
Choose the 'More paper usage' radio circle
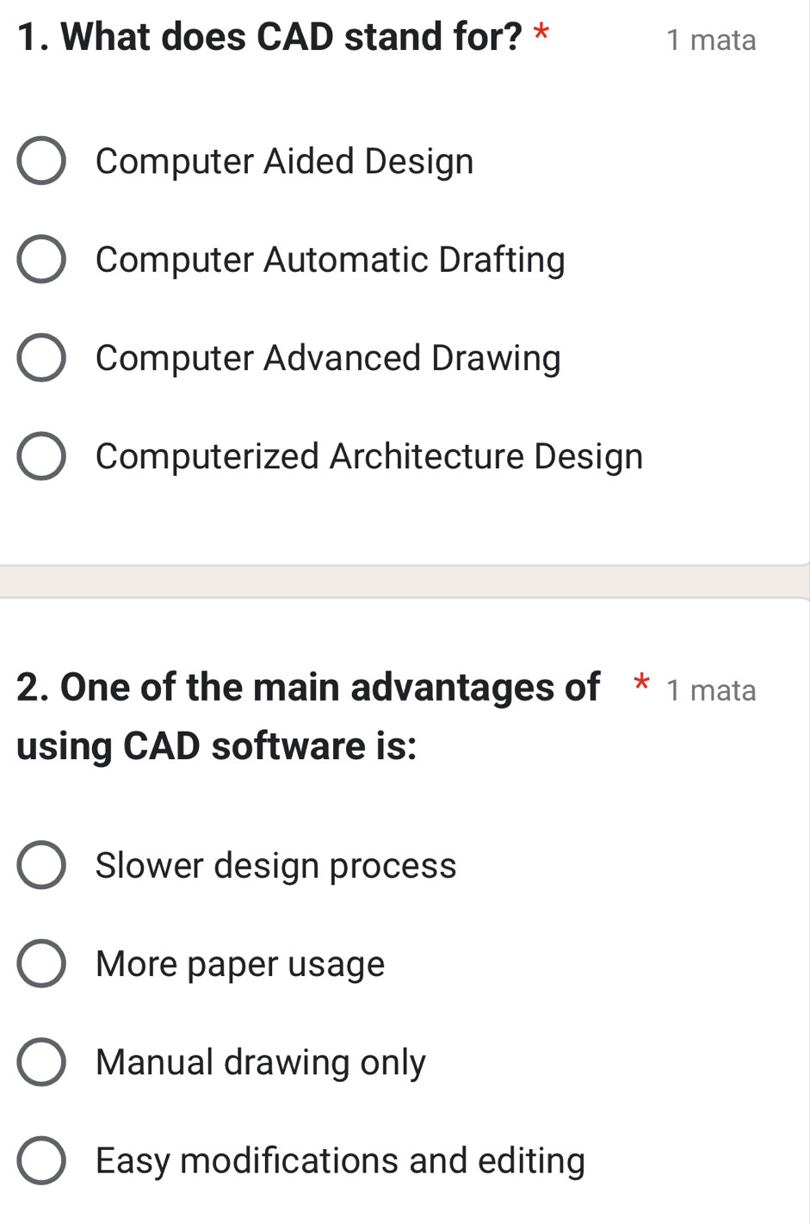tap(41, 964)
